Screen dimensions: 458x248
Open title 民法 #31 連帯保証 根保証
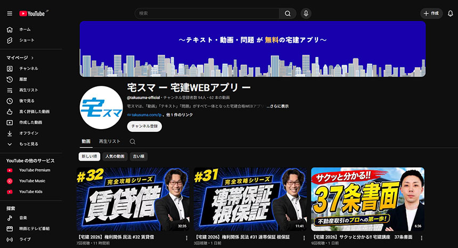[242, 237]
